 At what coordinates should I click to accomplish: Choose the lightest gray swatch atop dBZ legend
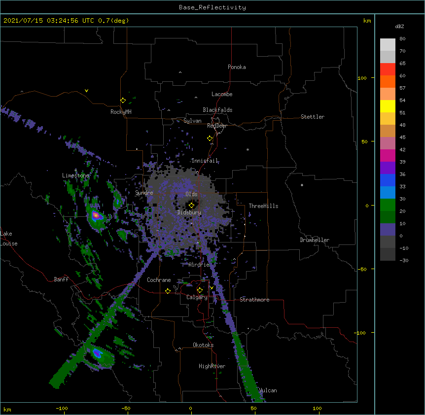click(x=388, y=45)
